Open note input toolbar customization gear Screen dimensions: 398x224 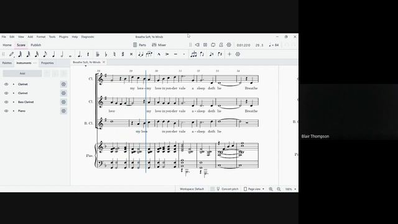coord(238,54)
